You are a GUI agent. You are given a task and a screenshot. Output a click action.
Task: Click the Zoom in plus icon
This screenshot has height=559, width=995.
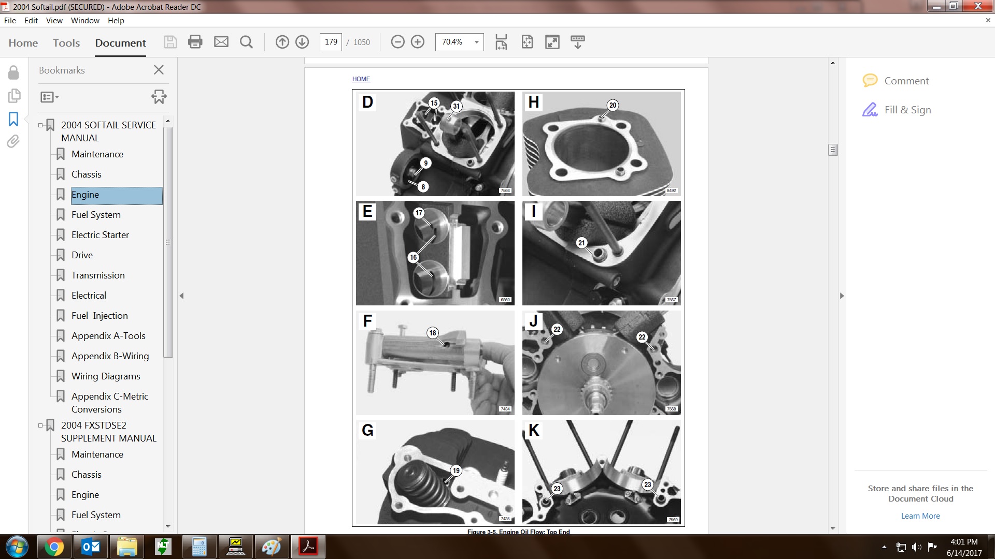pos(418,42)
